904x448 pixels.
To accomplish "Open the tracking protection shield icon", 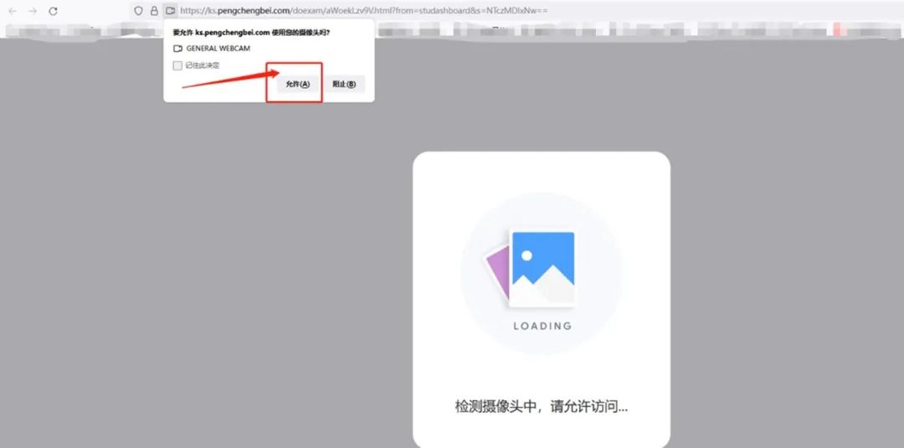I will [x=138, y=10].
